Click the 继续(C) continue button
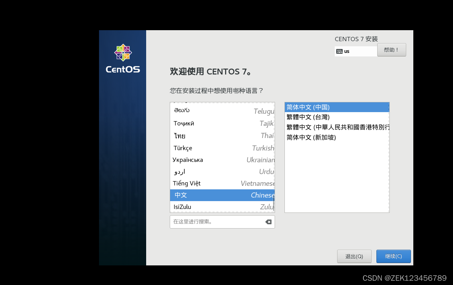 pyautogui.click(x=394, y=256)
